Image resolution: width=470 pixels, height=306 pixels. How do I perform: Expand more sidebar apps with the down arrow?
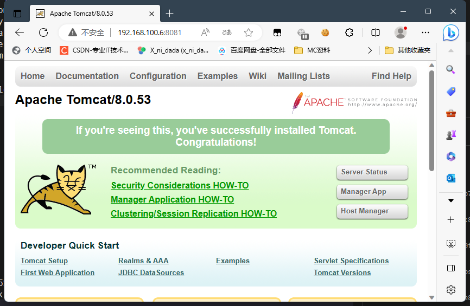click(451, 200)
